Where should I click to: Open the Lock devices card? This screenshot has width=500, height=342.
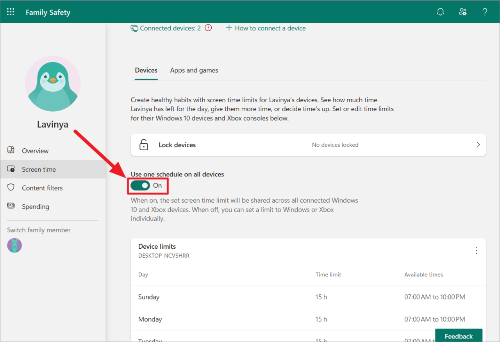tap(308, 145)
